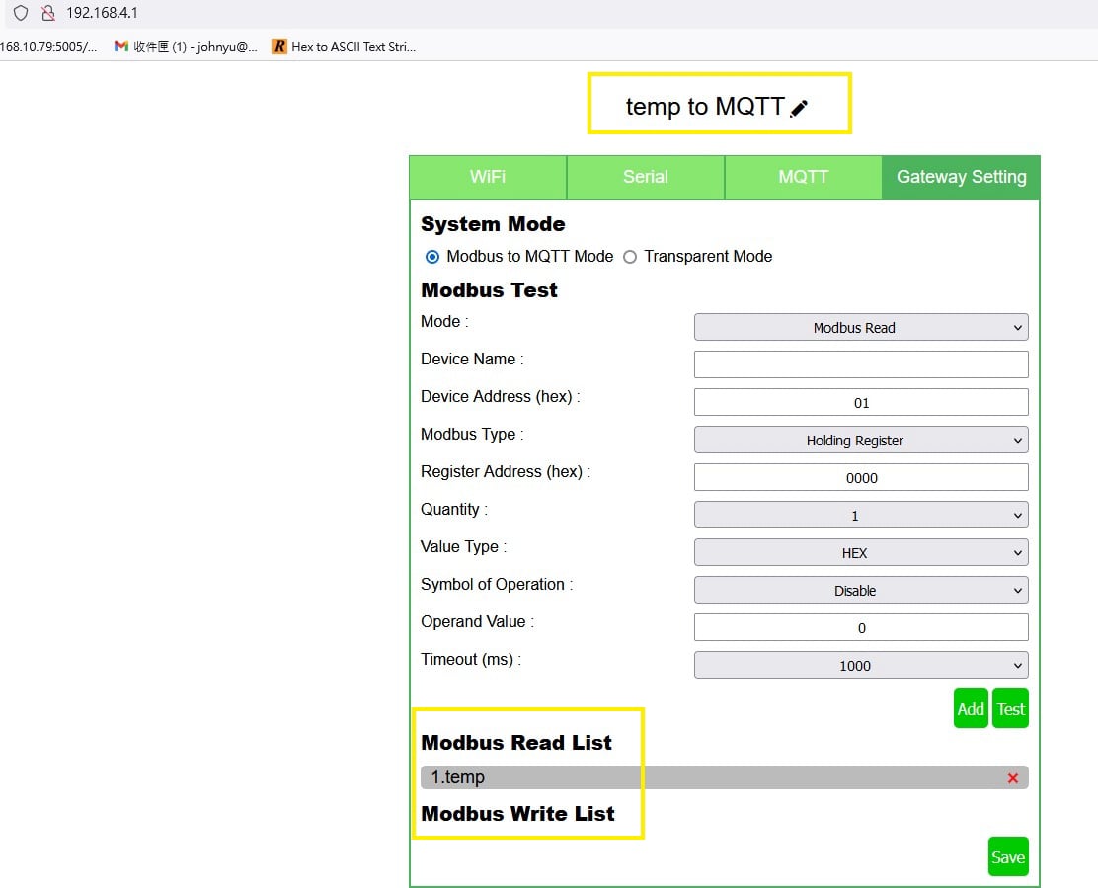Viewport: 1098px width, 888px height.
Task: Click the pencil edit icon beside title
Action: coord(799,109)
